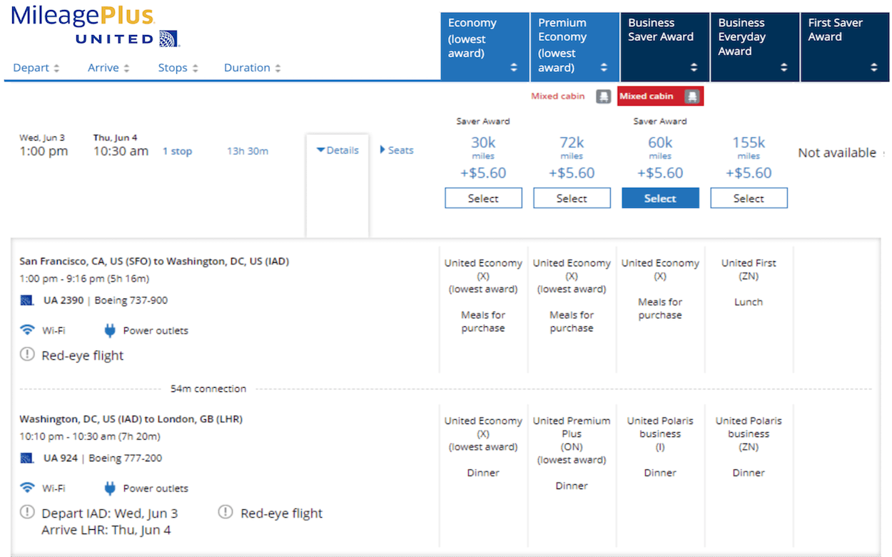Click the Wed, Jun 3 date label
This screenshot has height=557, width=892.
coord(41,137)
